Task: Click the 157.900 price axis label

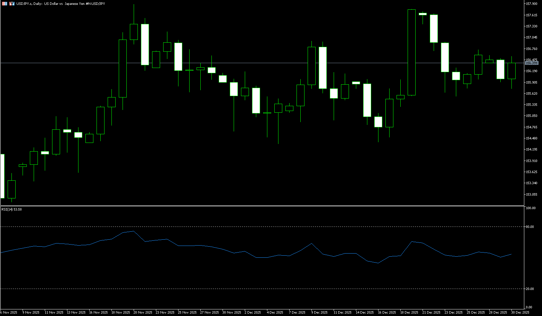Action: click(x=532, y=4)
